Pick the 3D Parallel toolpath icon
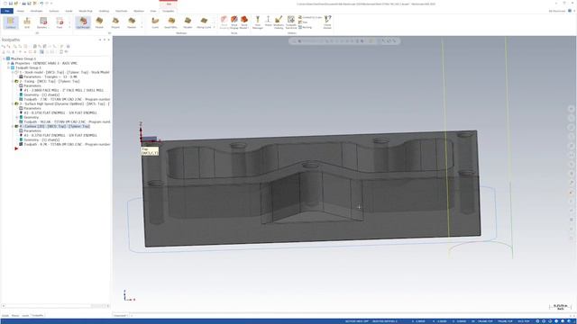The height and width of the screenshot is (324, 577). [x=132, y=22]
